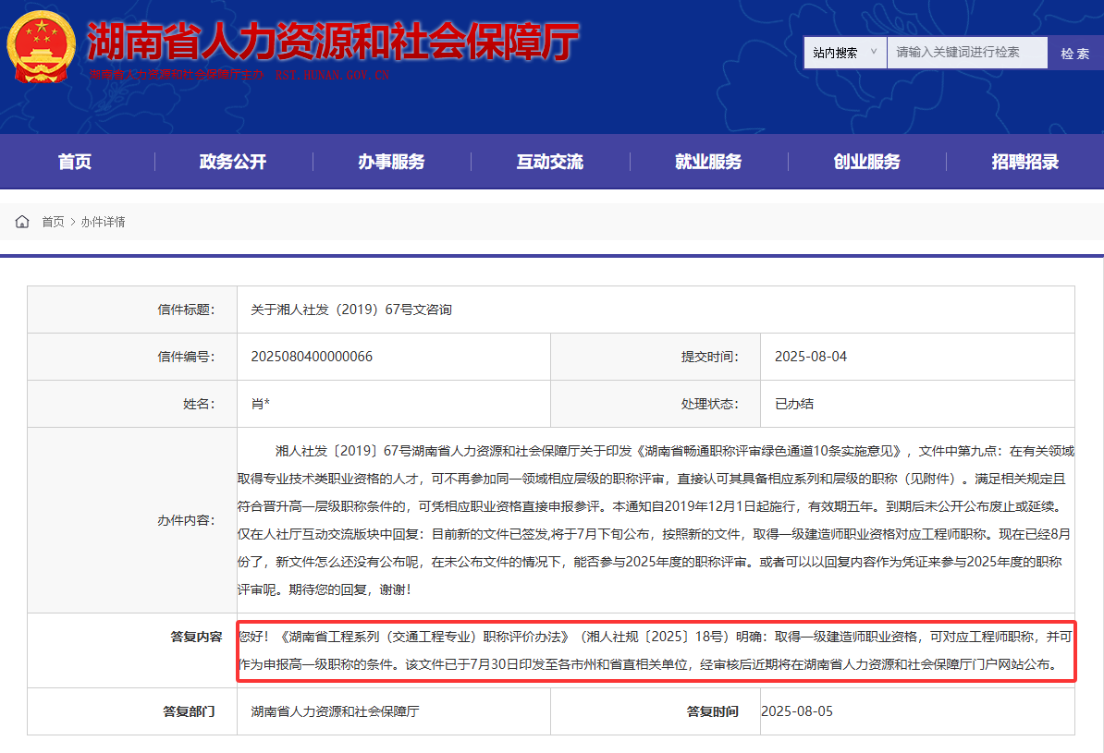This screenshot has height=753, width=1104.
Task: Click 办件详情 in the breadcrumb
Action: [x=103, y=222]
